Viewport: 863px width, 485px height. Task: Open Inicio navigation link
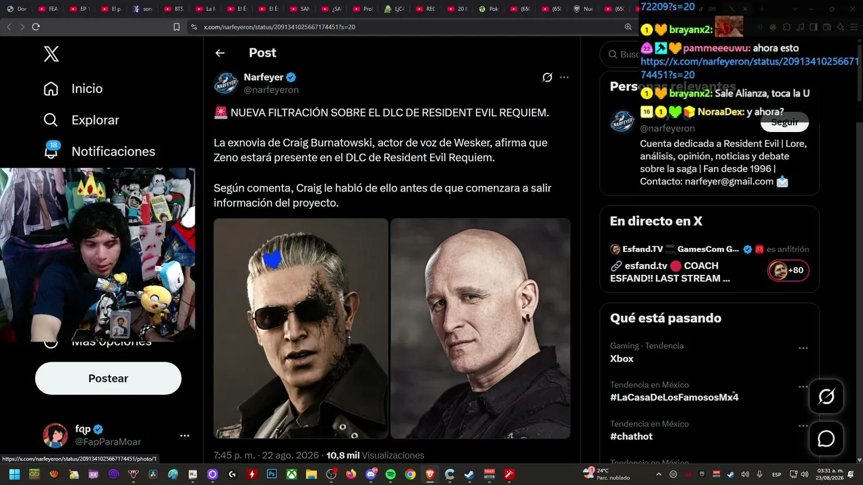point(87,89)
